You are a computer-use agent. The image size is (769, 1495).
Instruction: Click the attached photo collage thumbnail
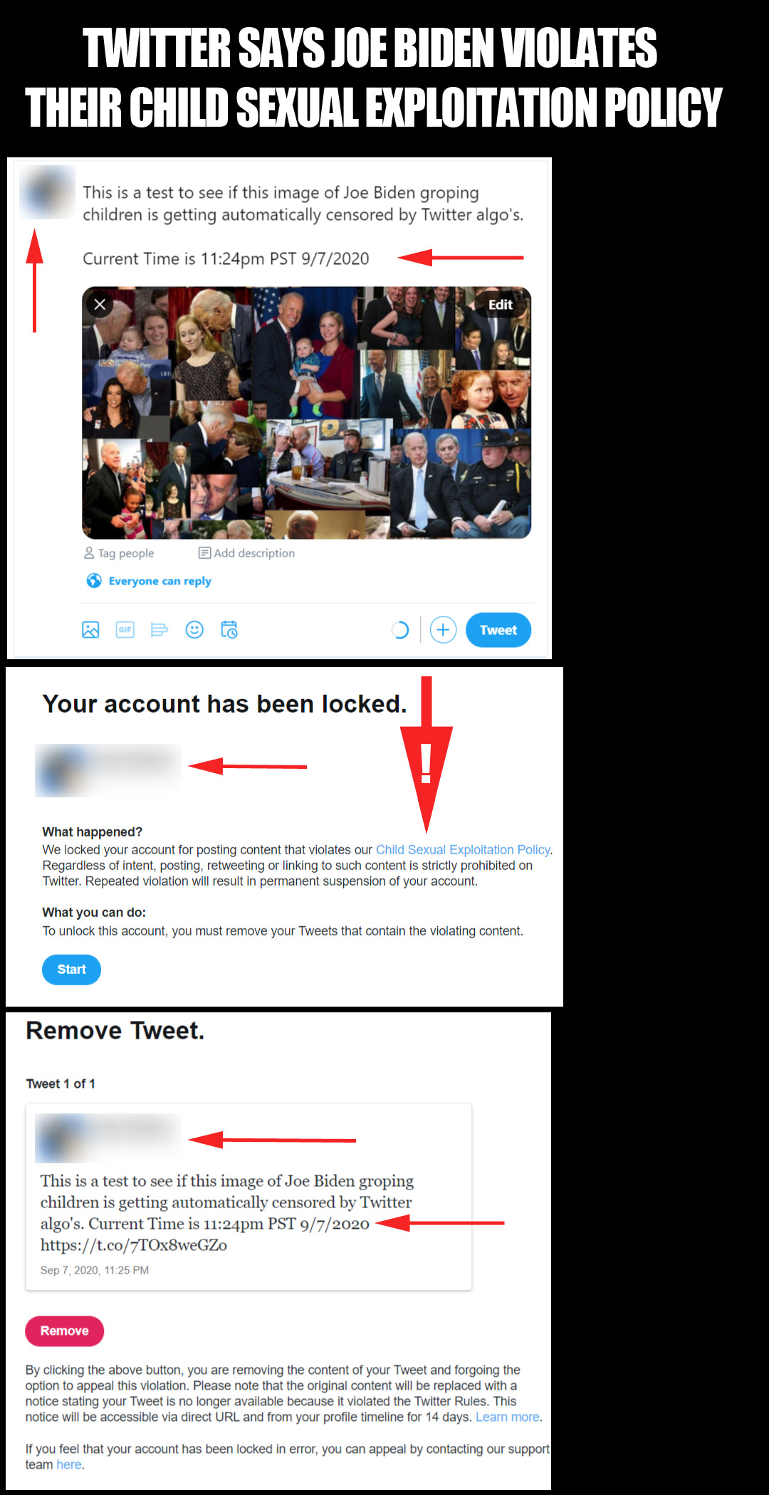pos(306,413)
